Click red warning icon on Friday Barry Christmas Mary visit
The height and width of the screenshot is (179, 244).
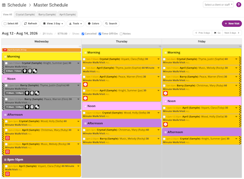coord(165,93)
